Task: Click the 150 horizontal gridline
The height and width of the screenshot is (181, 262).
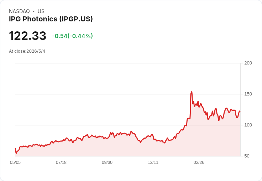Action: [x=128, y=94]
